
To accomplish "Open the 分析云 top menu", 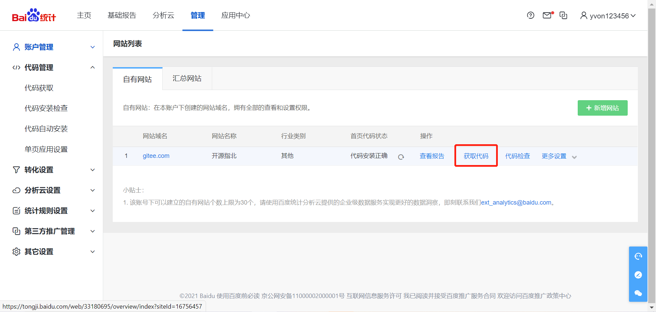I will tap(163, 15).
